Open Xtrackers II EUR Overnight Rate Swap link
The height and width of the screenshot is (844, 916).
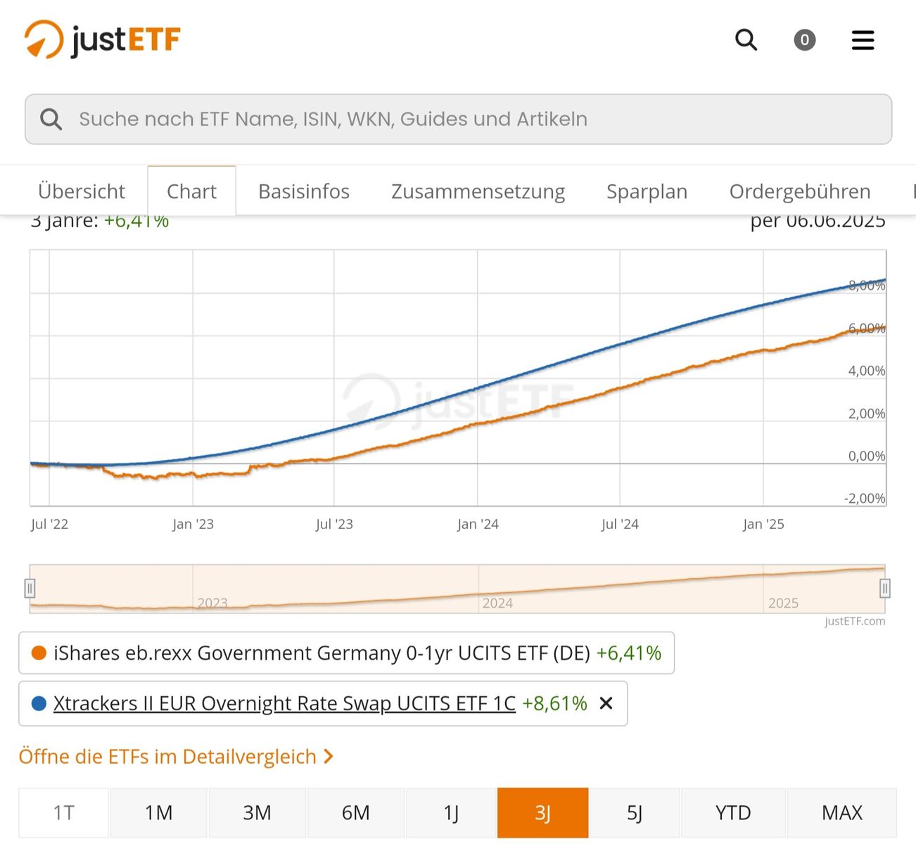[284, 703]
